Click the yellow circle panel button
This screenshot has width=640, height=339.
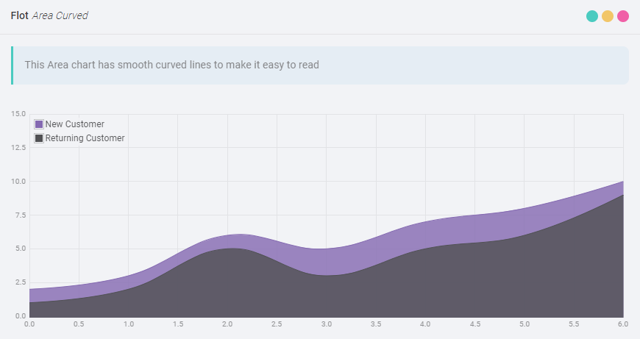pyautogui.click(x=608, y=16)
